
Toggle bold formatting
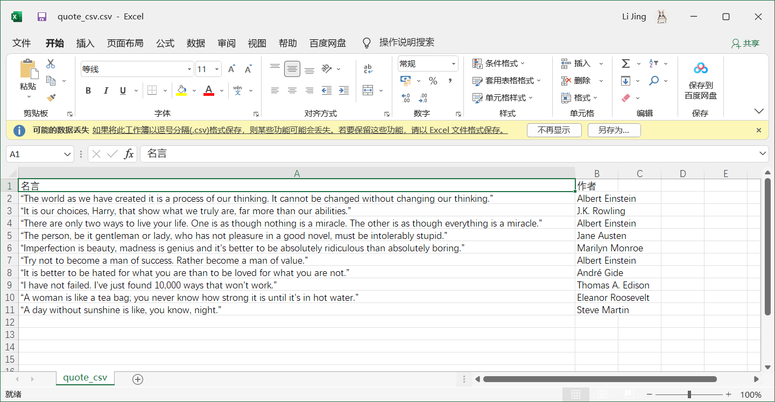88,90
